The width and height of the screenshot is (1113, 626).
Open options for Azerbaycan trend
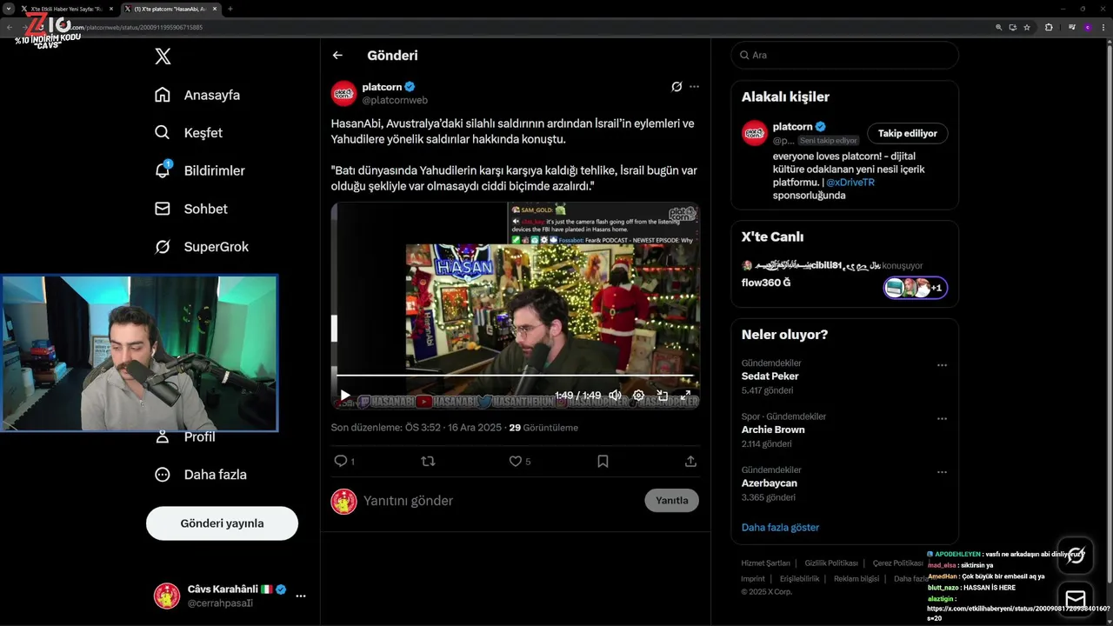tap(942, 472)
